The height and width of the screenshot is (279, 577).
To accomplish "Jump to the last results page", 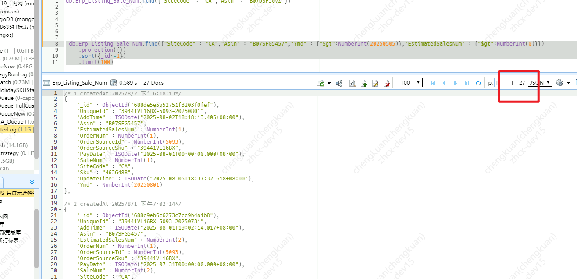I will [x=467, y=83].
